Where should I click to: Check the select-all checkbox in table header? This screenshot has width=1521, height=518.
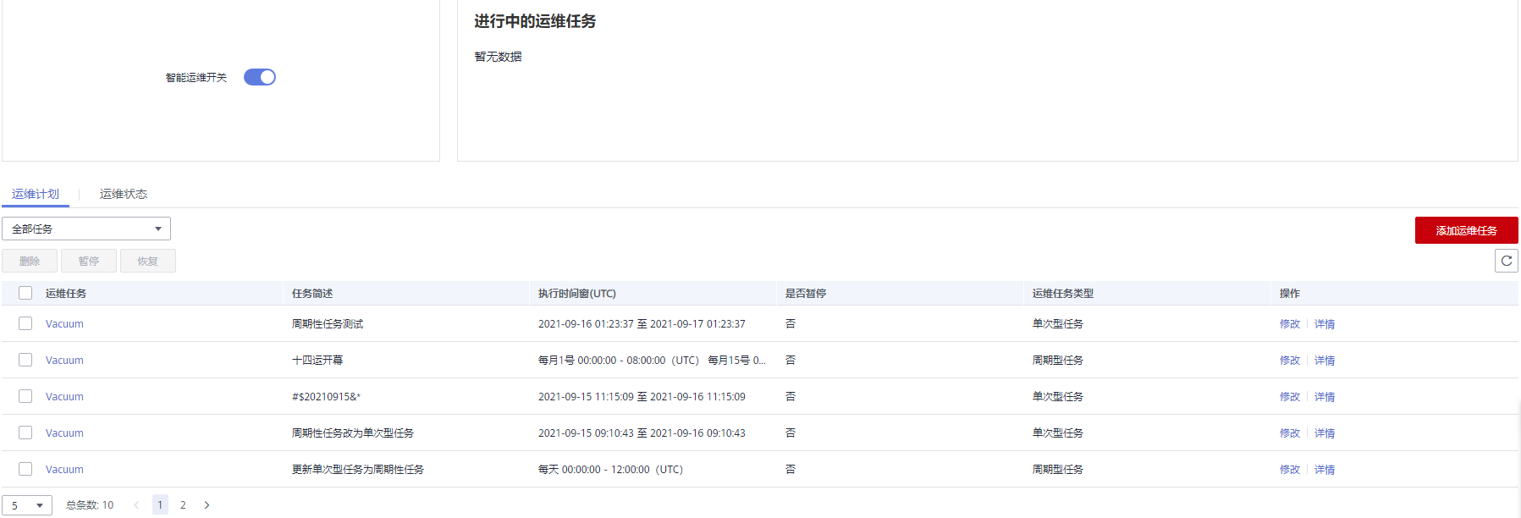coord(25,293)
